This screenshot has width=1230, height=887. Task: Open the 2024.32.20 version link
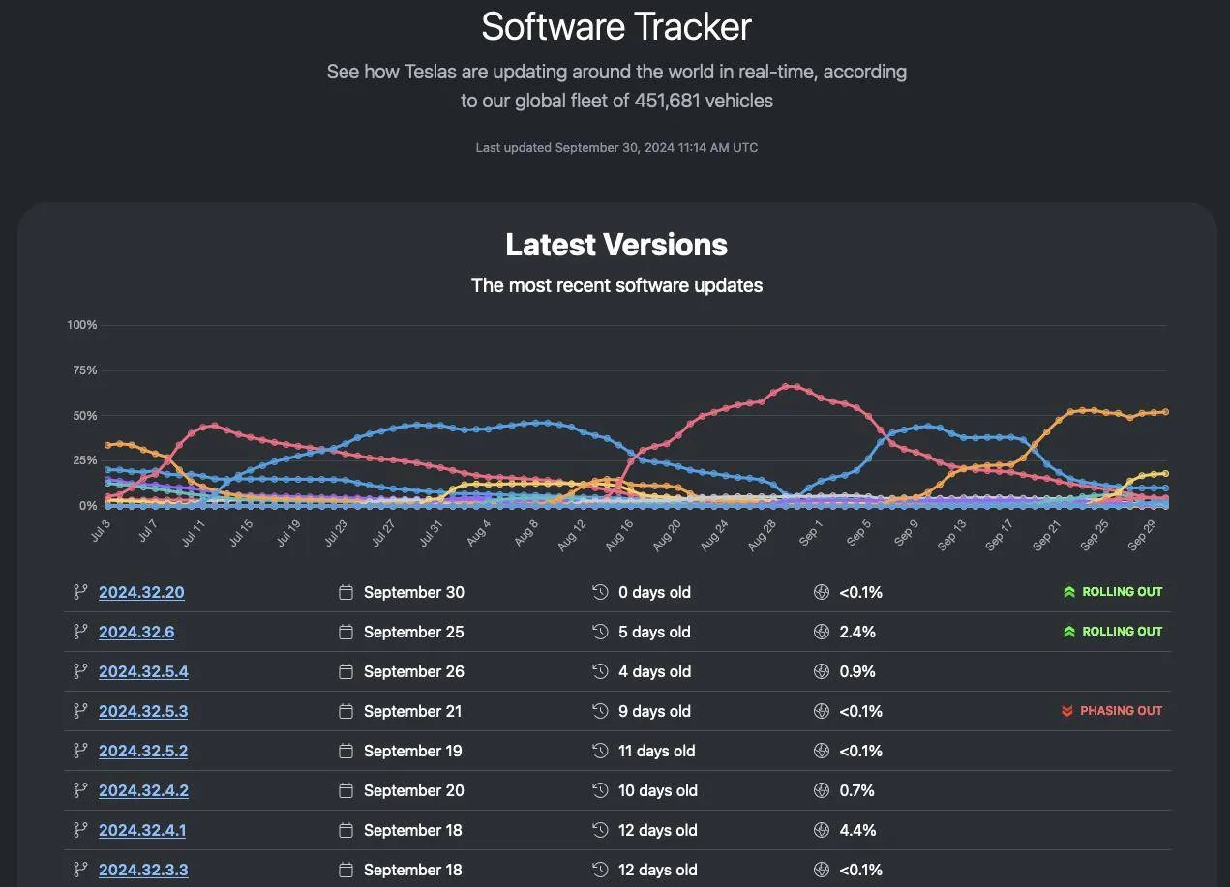point(141,592)
